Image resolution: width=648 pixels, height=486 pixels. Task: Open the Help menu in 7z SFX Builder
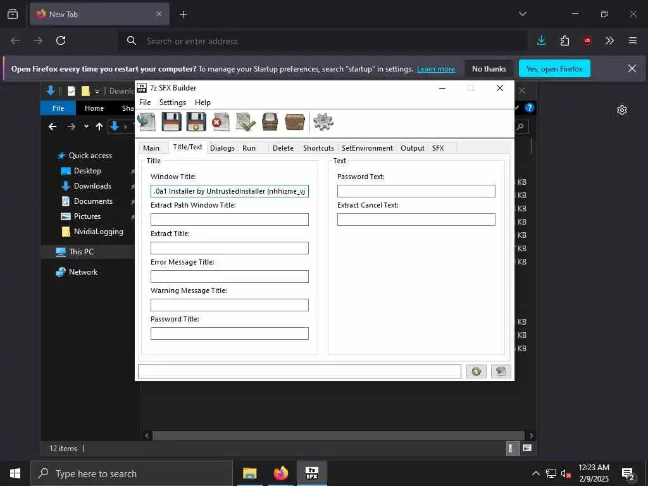pyautogui.click(x=202, y=103)
